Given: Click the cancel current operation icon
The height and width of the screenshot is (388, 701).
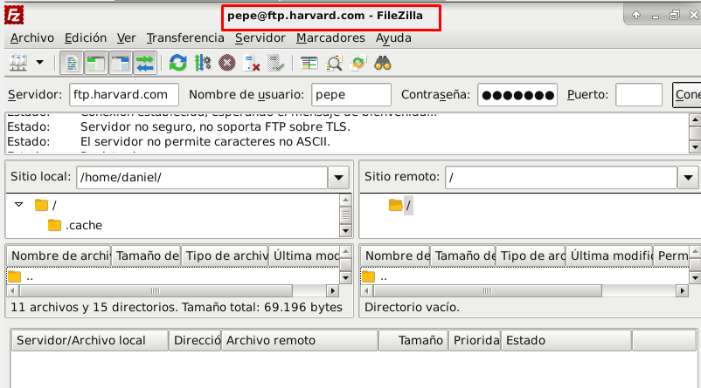Looking at the screenshot, I should pos(227,63).
